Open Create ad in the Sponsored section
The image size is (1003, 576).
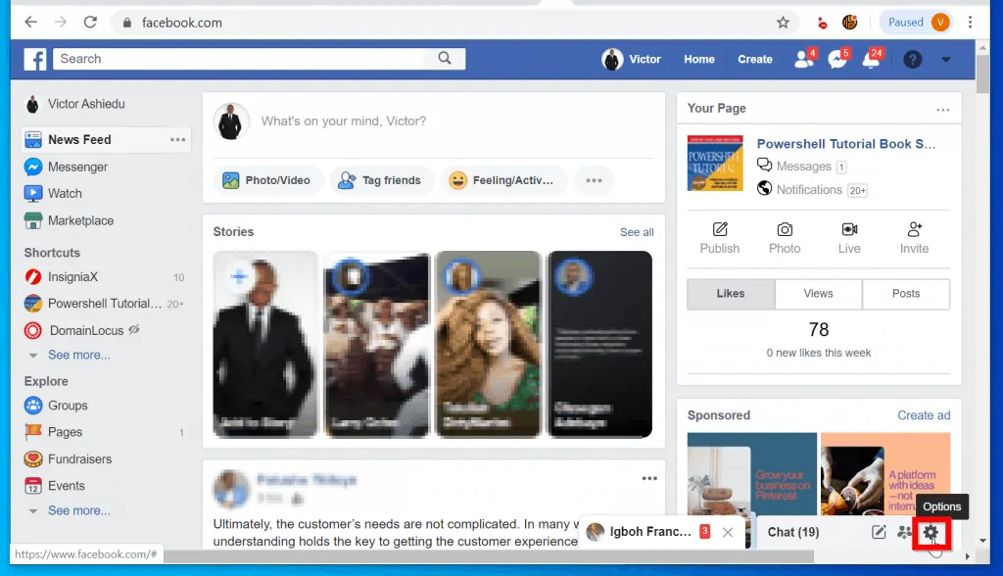coord(924,414)
